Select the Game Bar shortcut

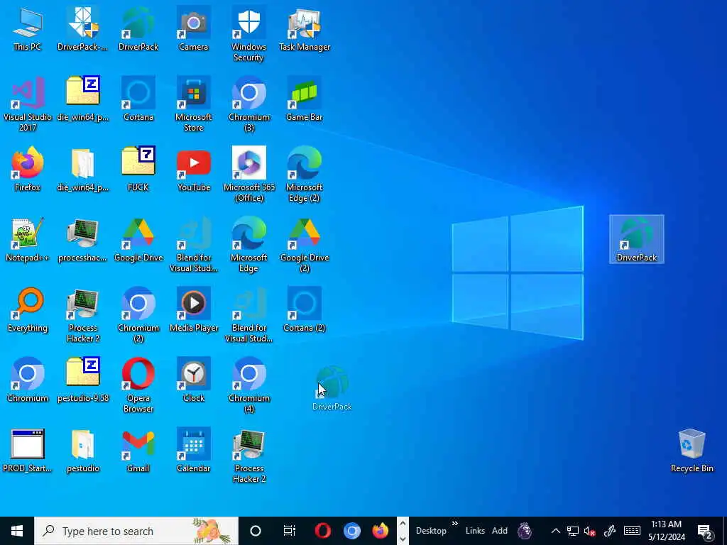[x=304, y=99]
